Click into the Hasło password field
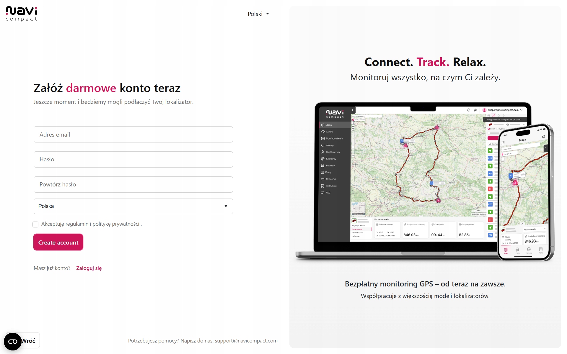567x354 pixels. click(133, 159)
